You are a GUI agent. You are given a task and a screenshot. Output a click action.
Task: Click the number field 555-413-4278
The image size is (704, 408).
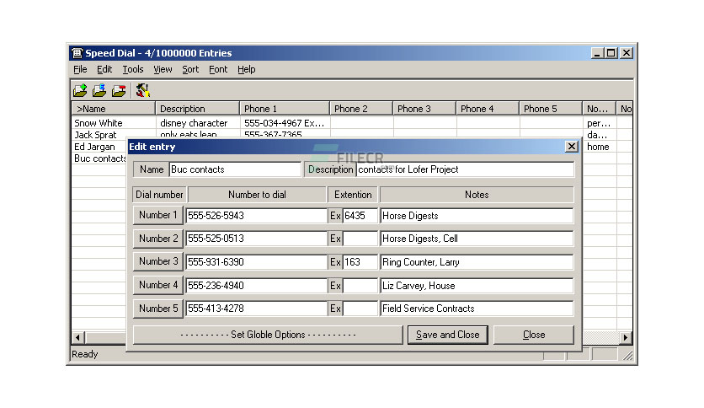click(256, 309)
